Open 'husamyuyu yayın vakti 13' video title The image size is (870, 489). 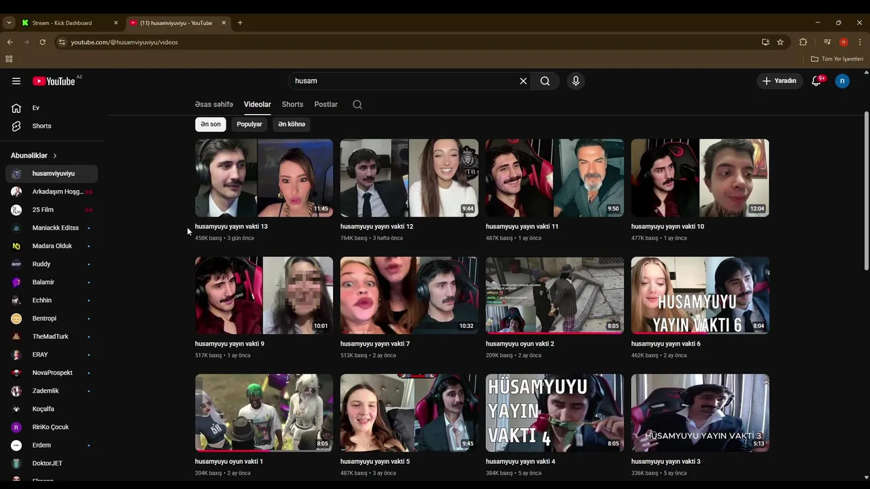coord(231,226)
